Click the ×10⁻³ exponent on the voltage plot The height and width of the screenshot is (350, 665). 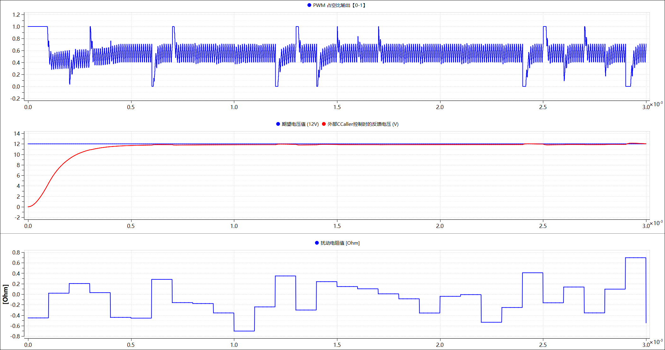(x=656, y=223)
